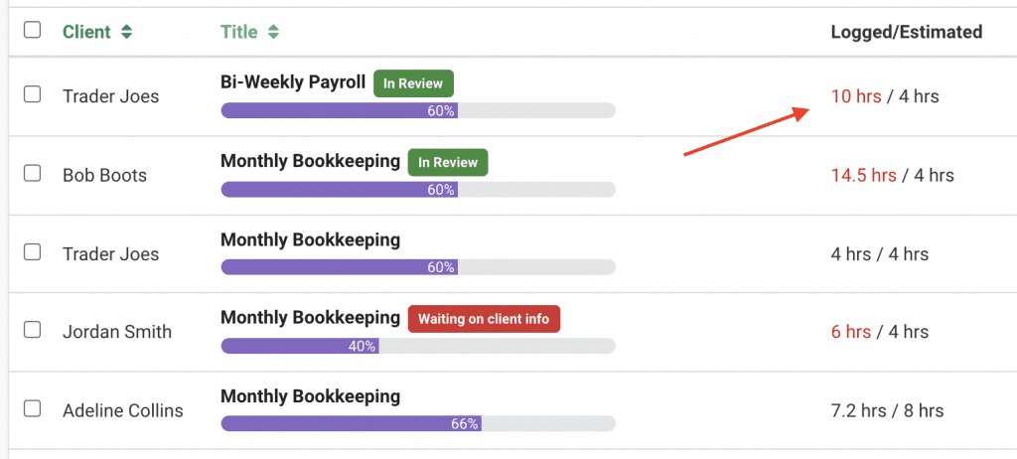Click the Client column header
The image size is (1017, 459).
coord(86,32)
